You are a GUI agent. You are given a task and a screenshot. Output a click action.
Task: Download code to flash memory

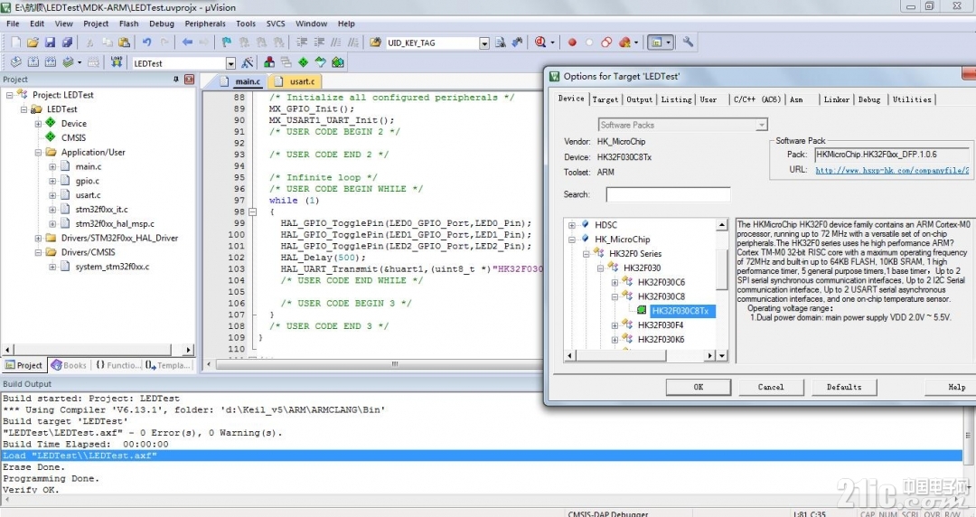(117, 62)
